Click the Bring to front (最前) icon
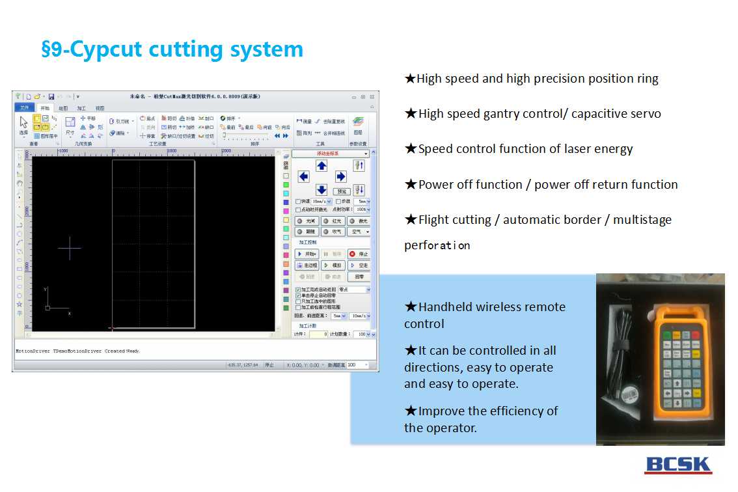This screenshot has width=738, height=492. (227, 127)
